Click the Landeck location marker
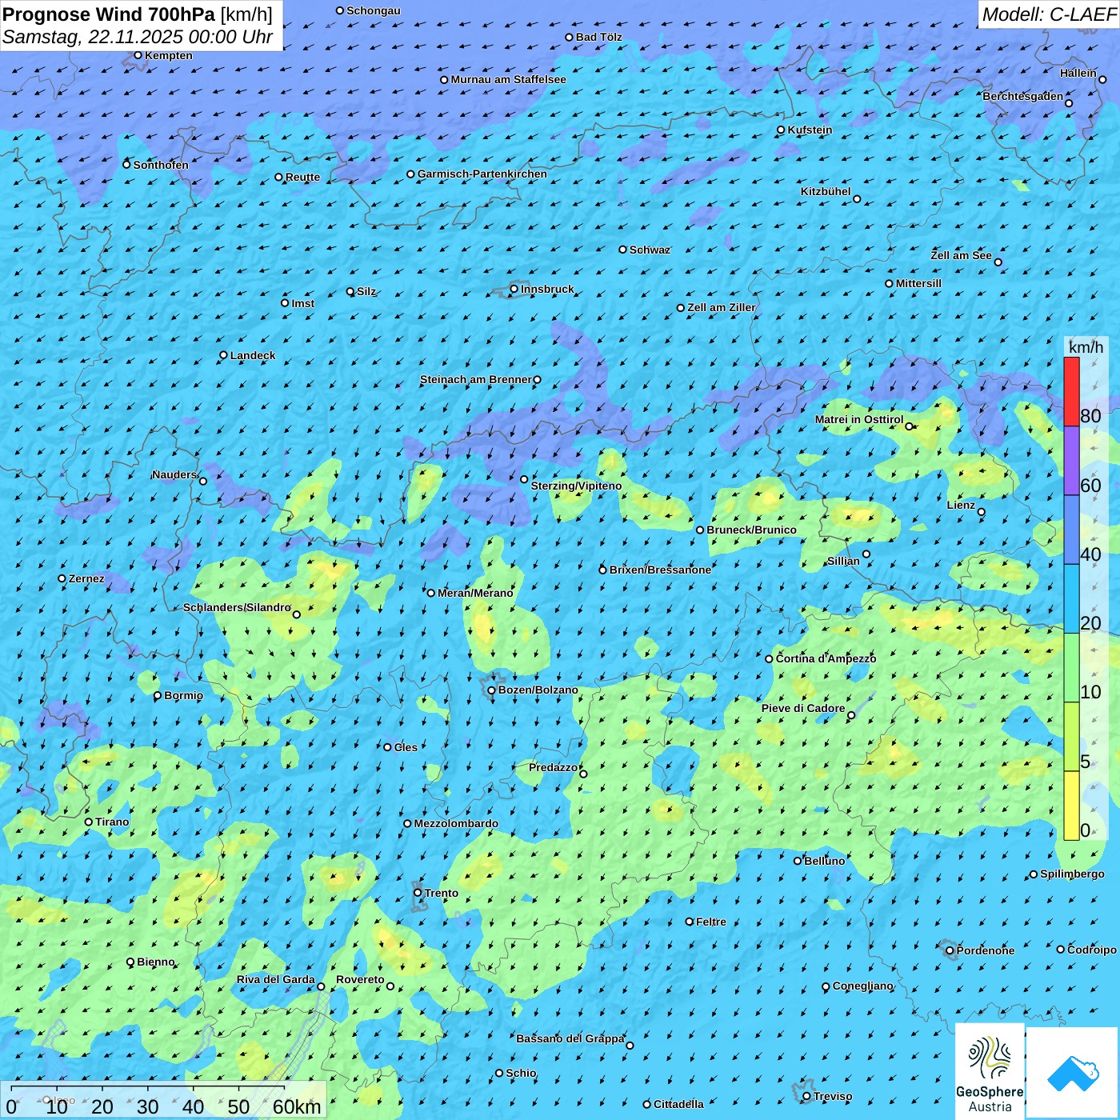This screenshot has height=1120, width=1120. 223,355
